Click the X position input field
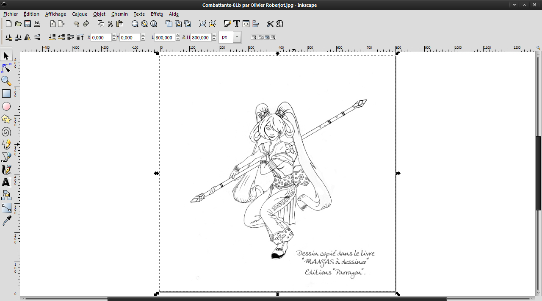The height and width of the screenshot is (301, 542). pyautogui.click(x=101, y=37)
